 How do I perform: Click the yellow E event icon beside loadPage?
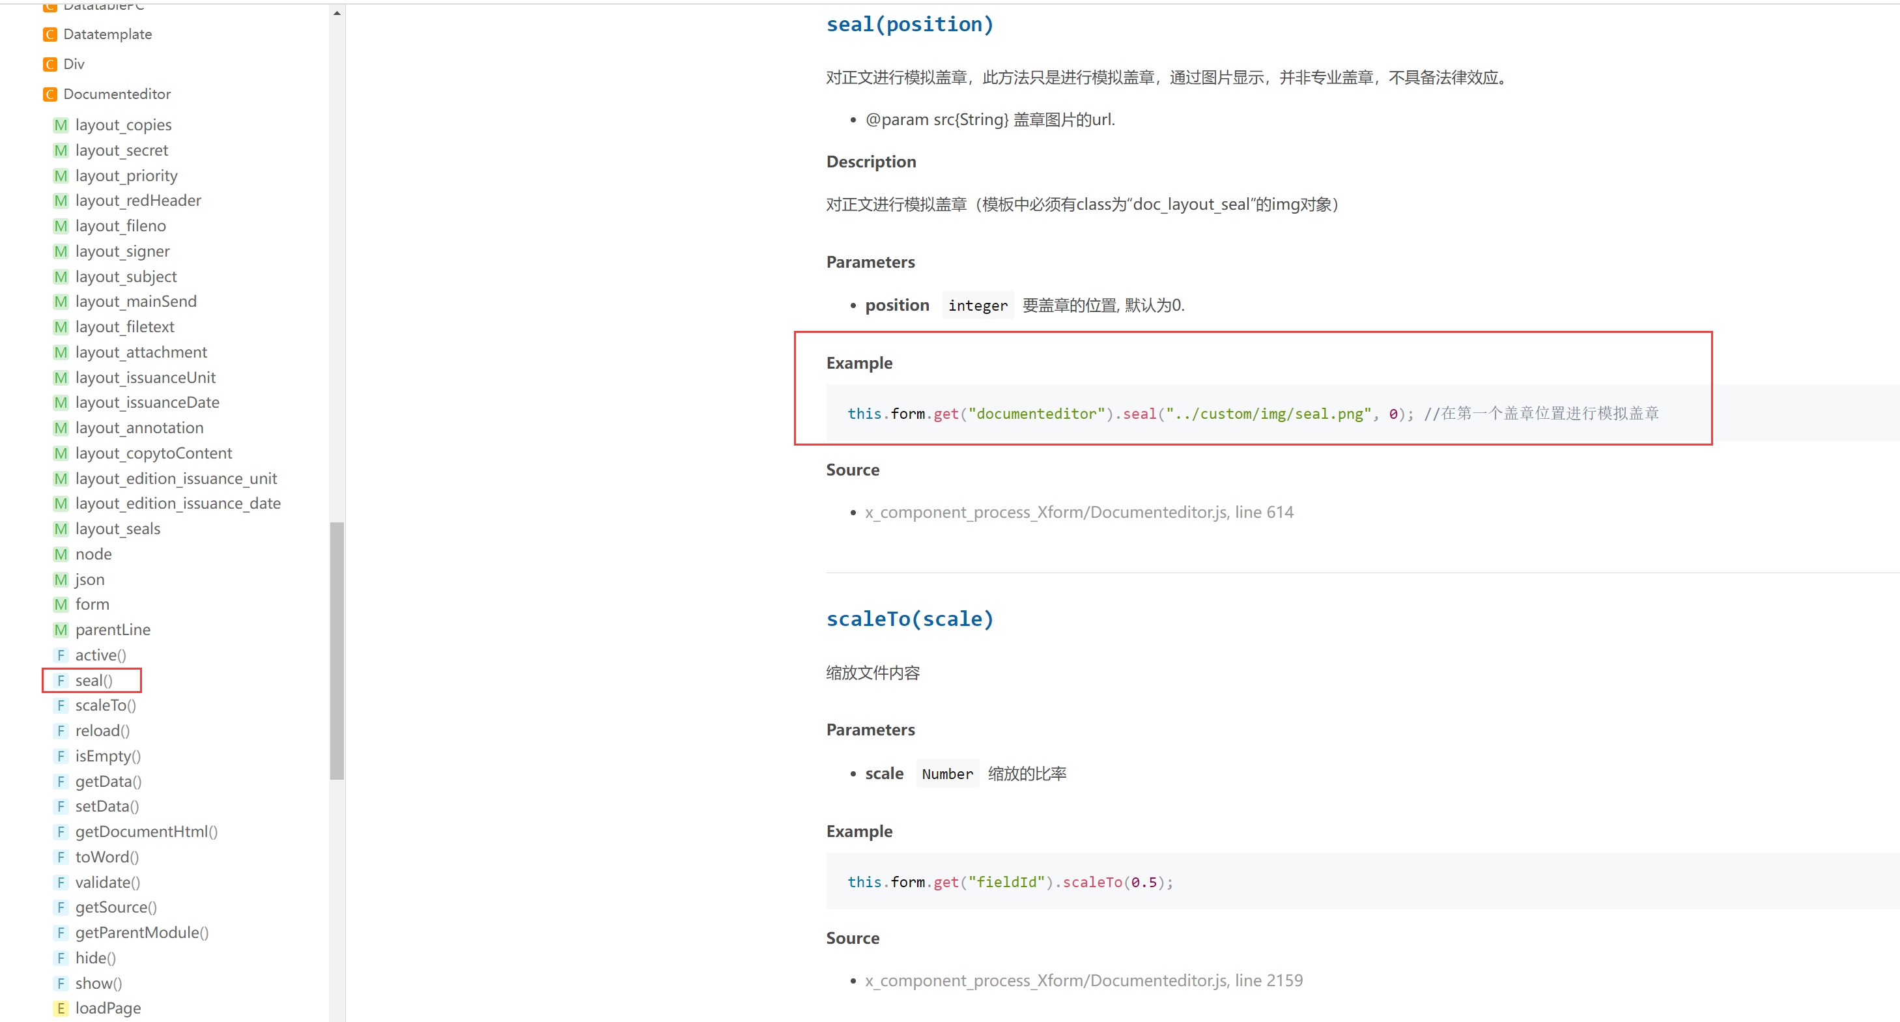pos(61,1008)
